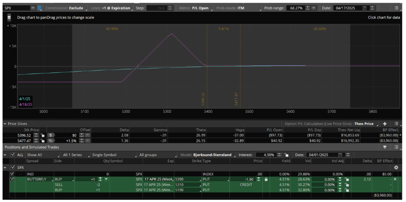This screenshot has height=202, width=406.
Task: Adjust the Prob range 68.27% stepper
Action: [307, 8]
